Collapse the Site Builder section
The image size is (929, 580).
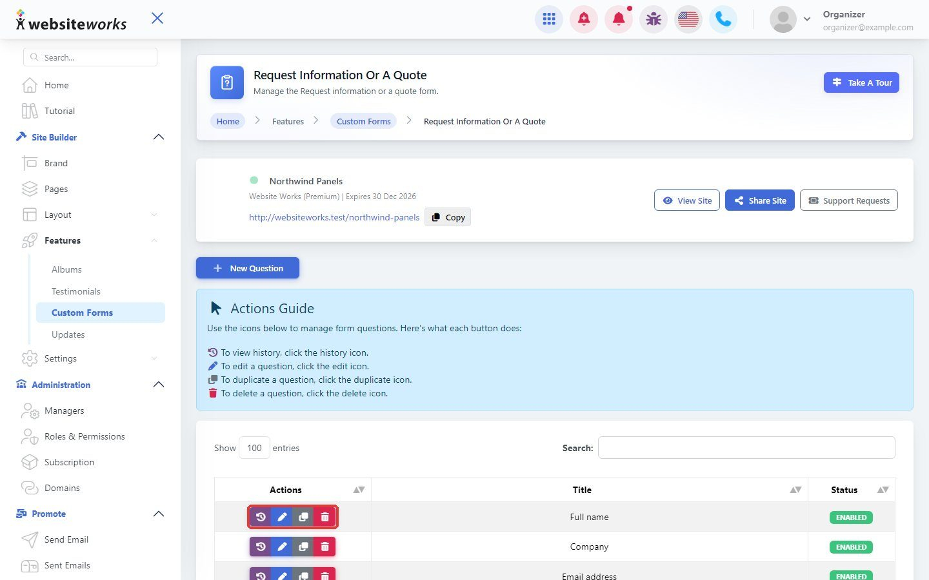click(x=159, y=137)
